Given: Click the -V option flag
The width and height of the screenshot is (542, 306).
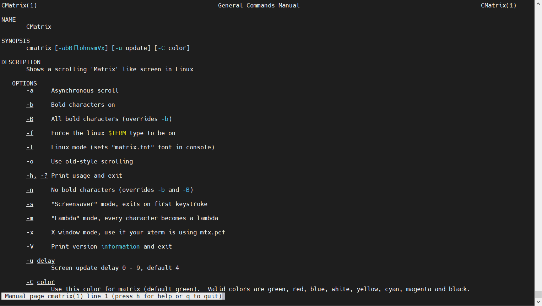Looking at the screenshot, I should (x=30, y=246).
